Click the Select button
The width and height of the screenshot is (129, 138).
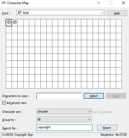click(94, 96)
